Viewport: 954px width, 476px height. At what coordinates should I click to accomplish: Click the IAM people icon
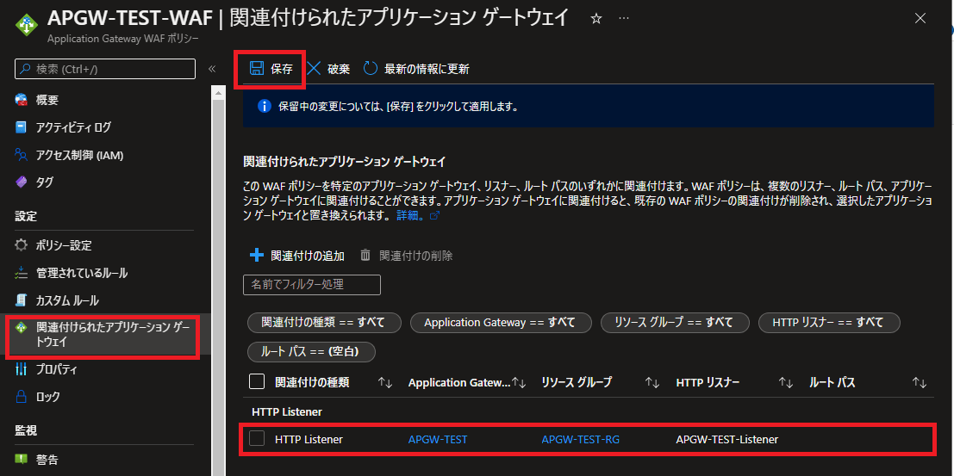click(22, 155)
